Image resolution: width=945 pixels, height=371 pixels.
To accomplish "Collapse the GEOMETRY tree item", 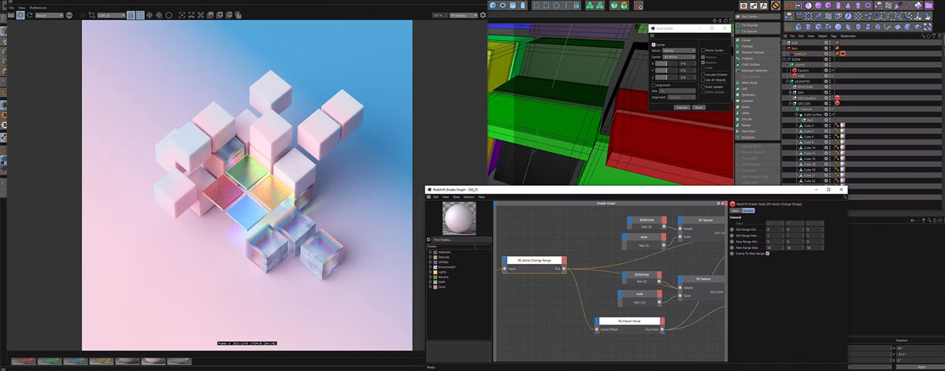I will pos(787,82).
